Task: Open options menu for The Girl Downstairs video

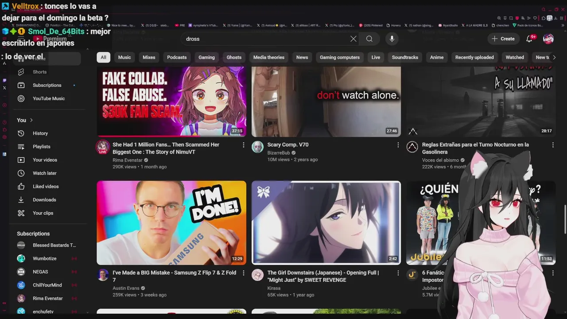Action: pos(398,273)
